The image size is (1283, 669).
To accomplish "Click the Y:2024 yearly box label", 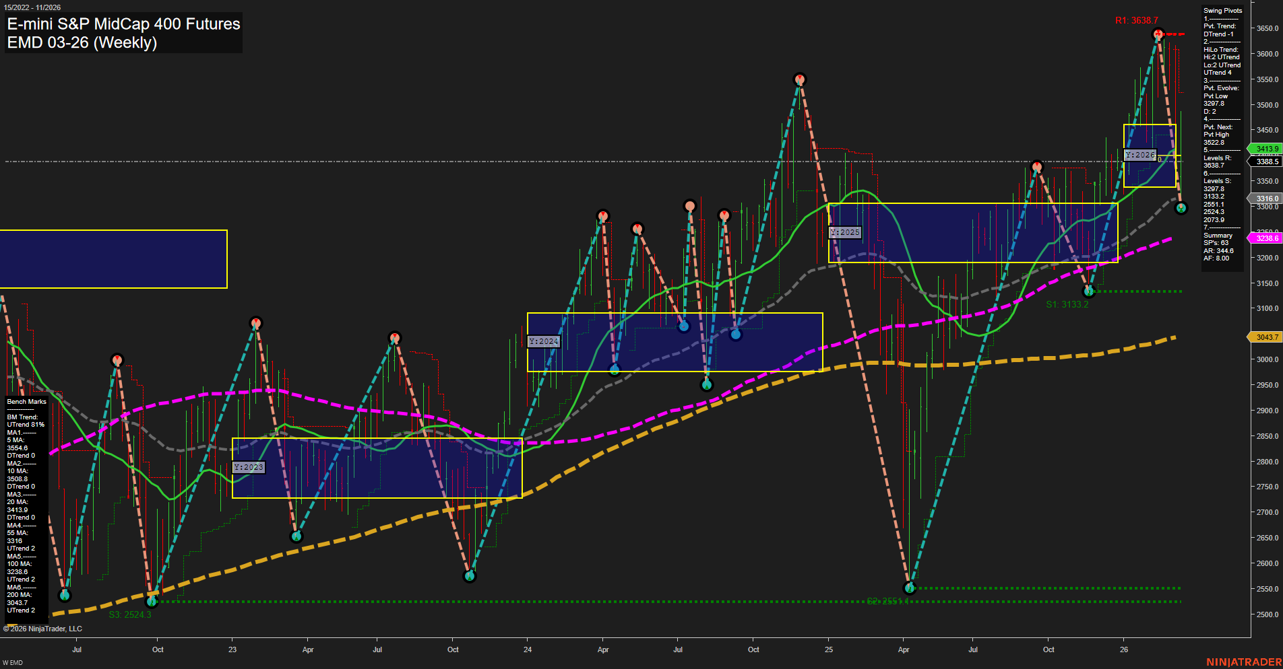I will [x=544, y=341].
